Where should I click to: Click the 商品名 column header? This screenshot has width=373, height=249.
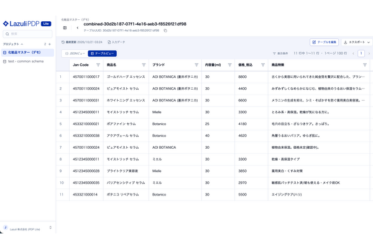point(111,65)
